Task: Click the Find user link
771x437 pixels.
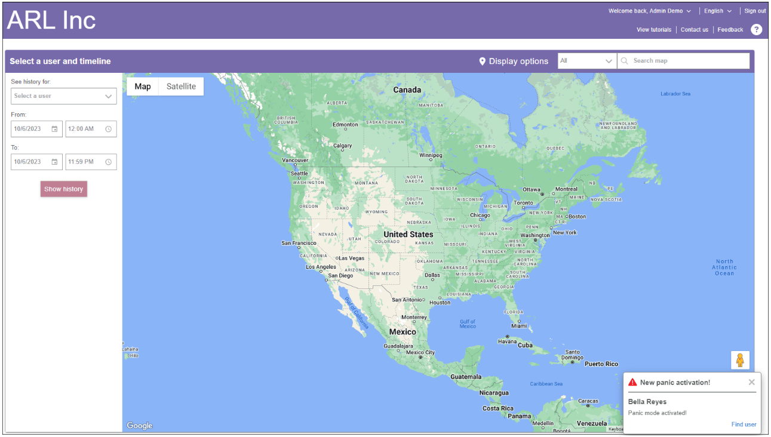Action: click(744, 424)
